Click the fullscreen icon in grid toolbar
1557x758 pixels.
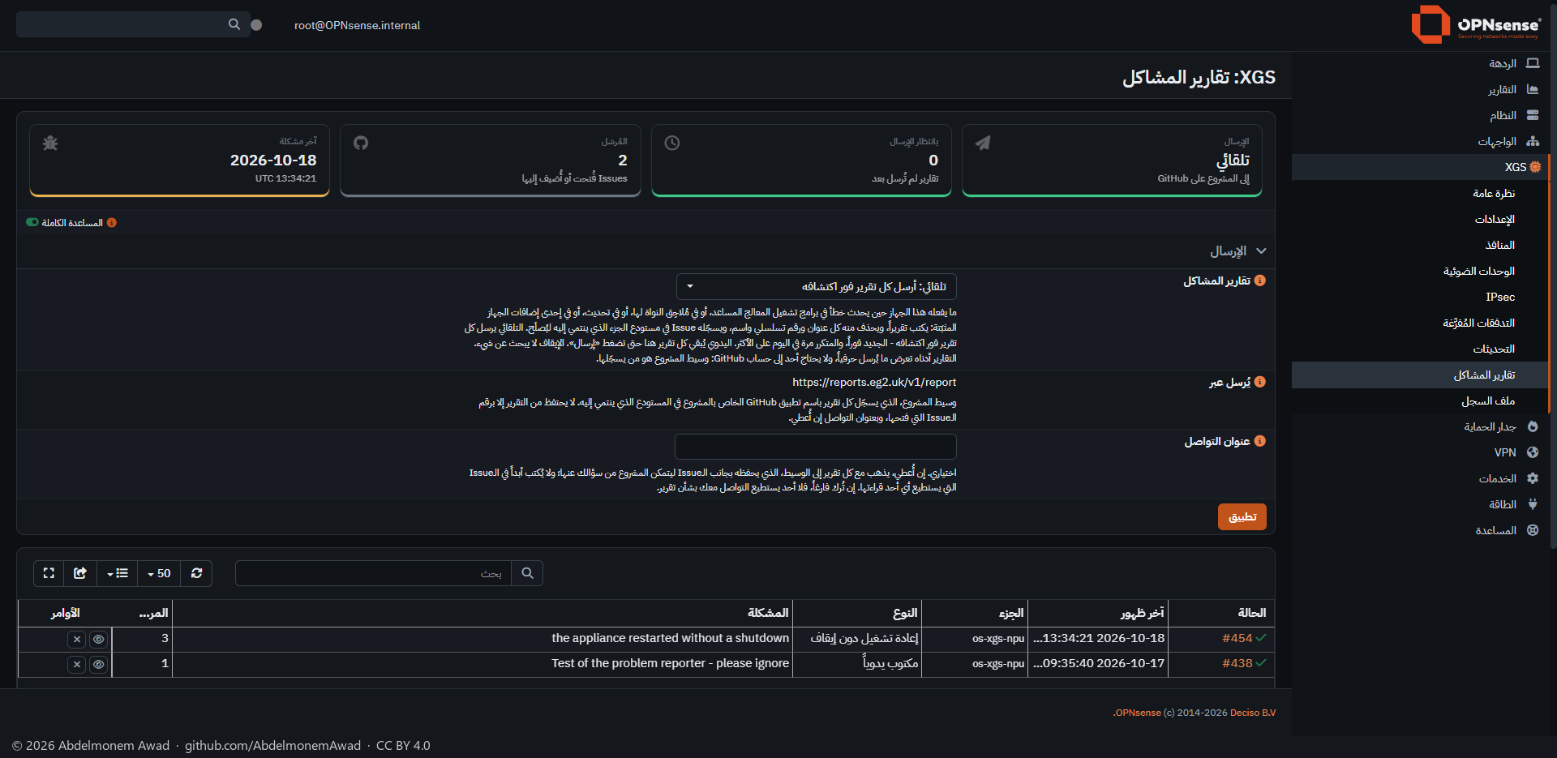click(x=49, y=573)
